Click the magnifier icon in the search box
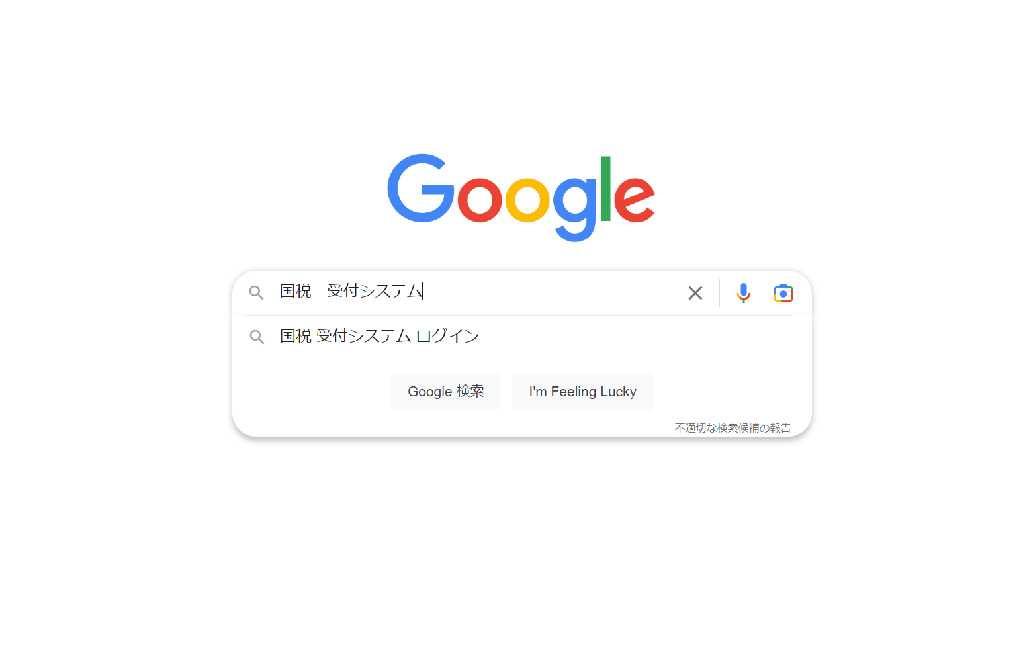The image size is (1023, 649). pyautogui.click(x=256, y=293)
